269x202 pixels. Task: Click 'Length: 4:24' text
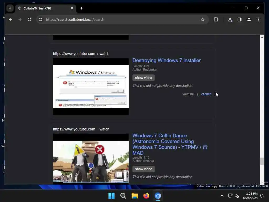pos(141,66)
